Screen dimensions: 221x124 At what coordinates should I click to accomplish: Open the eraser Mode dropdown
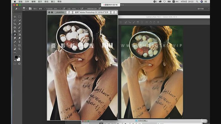pos(42,9)
